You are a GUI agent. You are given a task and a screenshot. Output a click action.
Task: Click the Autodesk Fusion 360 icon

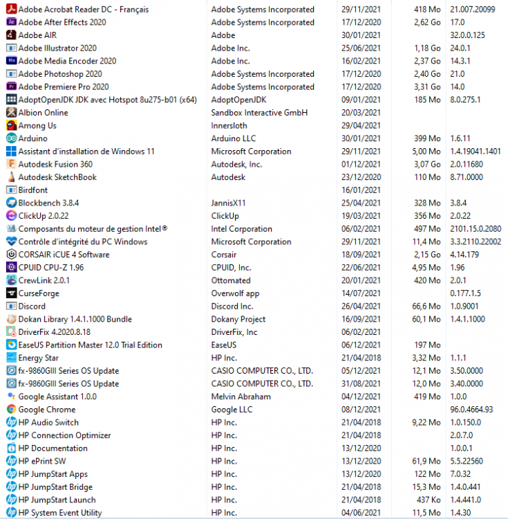(x=11, y=164)
